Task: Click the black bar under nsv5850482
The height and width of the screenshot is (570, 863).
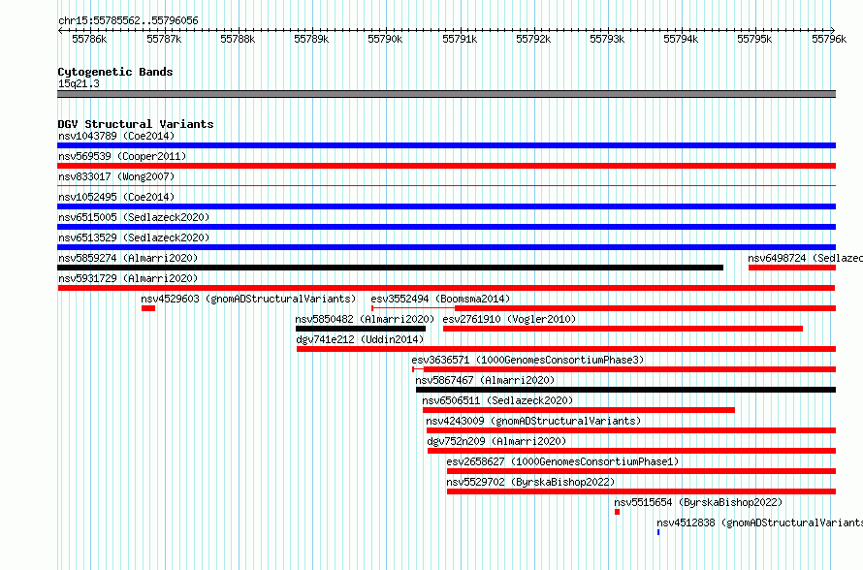Action: tap(361, 329)
